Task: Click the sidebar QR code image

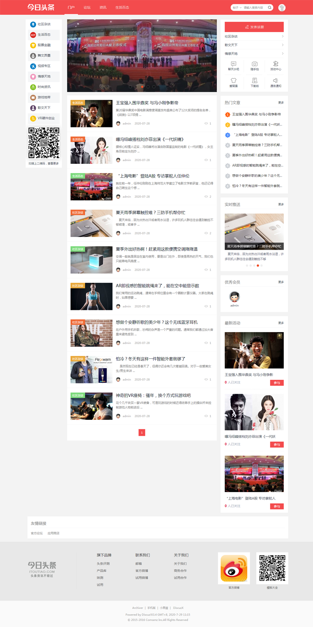Action: [x=44, y=143]
